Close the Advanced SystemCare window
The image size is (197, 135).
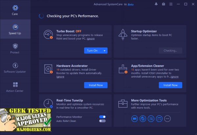[x=193, y=4]
